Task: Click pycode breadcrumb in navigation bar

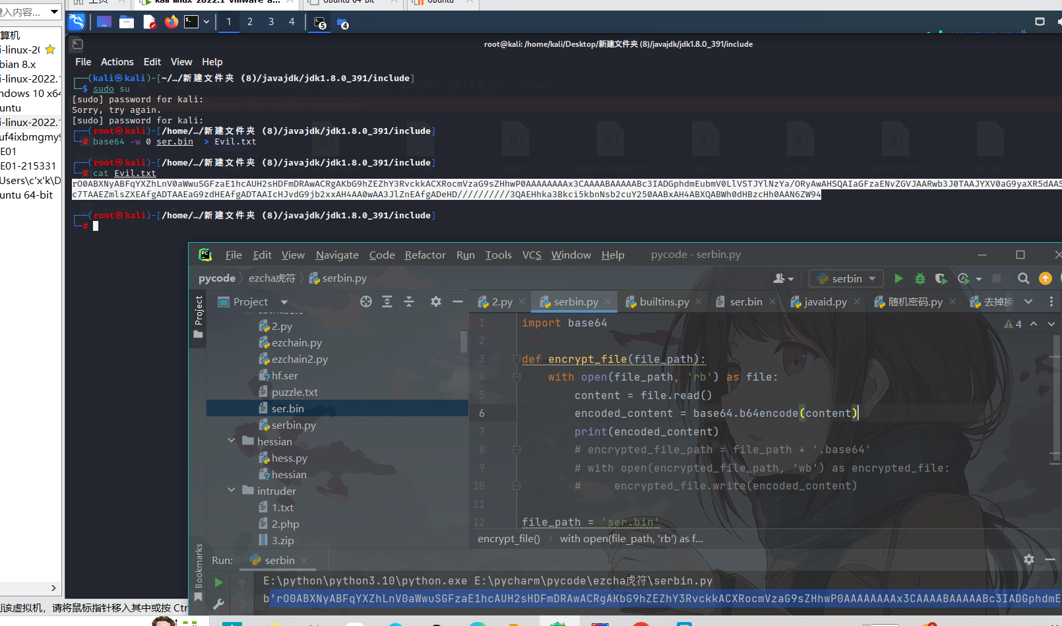Action: 217,278
